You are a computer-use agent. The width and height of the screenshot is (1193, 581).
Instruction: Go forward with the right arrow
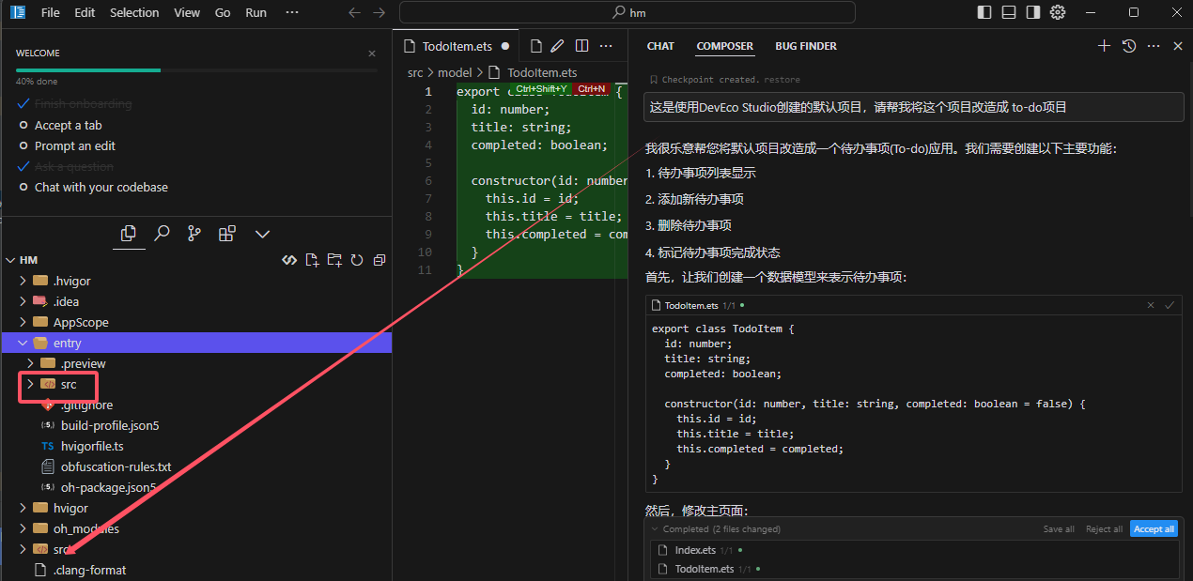379,12
